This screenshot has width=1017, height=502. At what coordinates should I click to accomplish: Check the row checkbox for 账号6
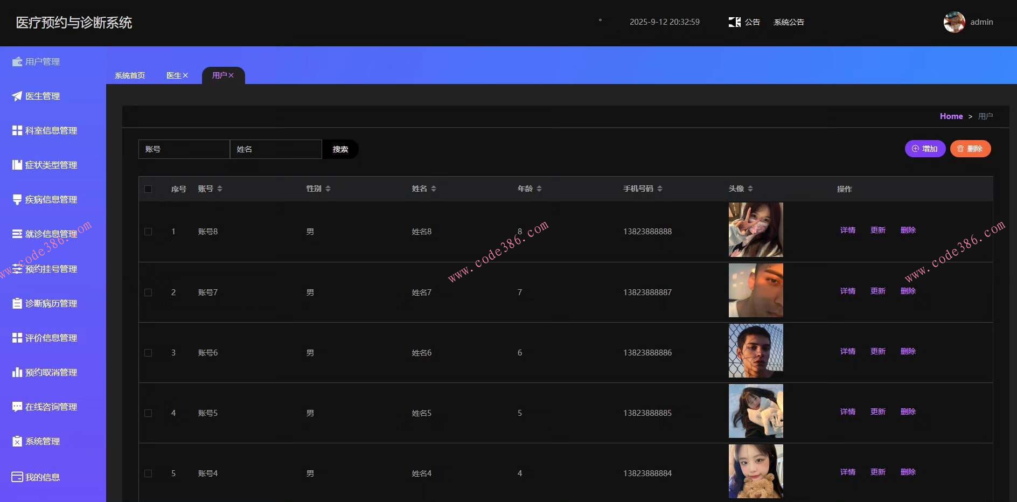click(148, 353)
